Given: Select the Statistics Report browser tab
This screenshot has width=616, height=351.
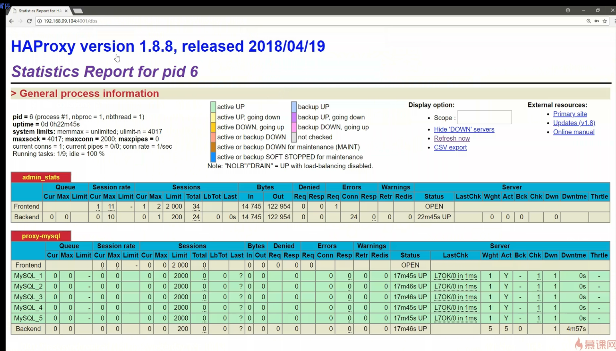Looking at the screenshot, I should (x=40, y=11).
